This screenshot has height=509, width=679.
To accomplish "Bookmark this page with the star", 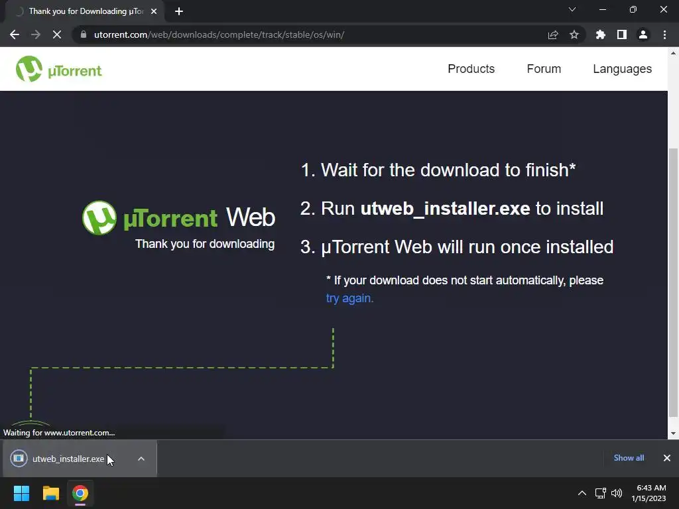I will coord(574,34).
